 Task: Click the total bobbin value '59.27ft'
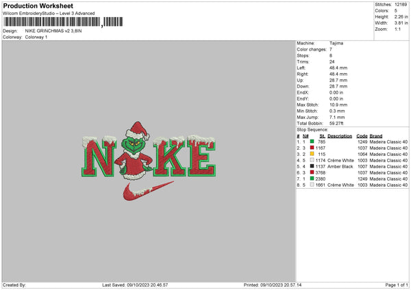pyautogui.click(x=336, y=123)
